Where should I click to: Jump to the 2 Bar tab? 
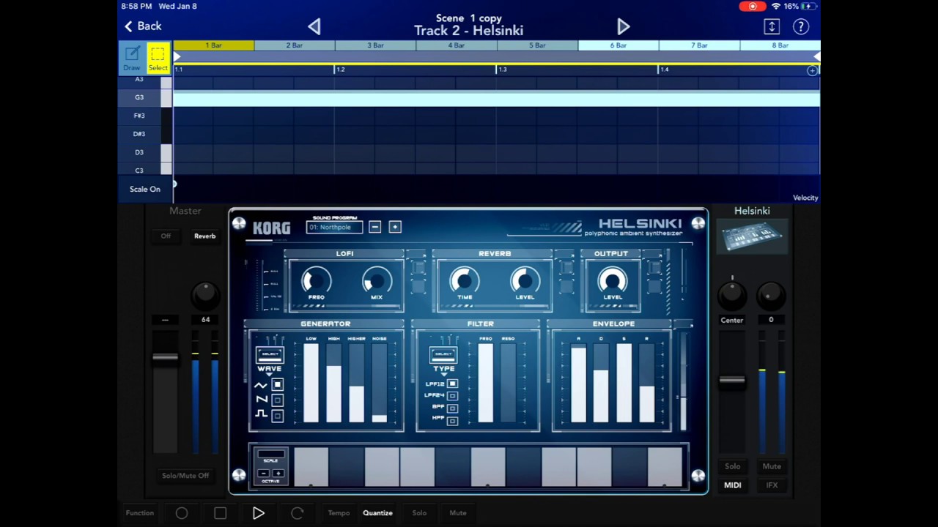(295, 45)
